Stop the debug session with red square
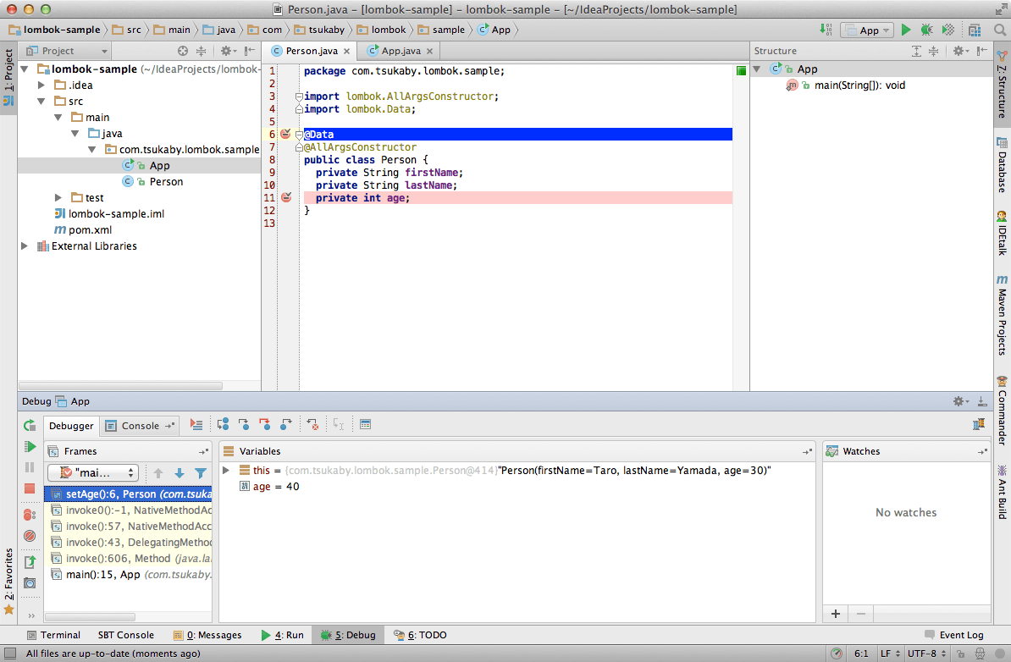This screenshot has width=1011, height=662. pyautogui.click(x=30, y=488)
